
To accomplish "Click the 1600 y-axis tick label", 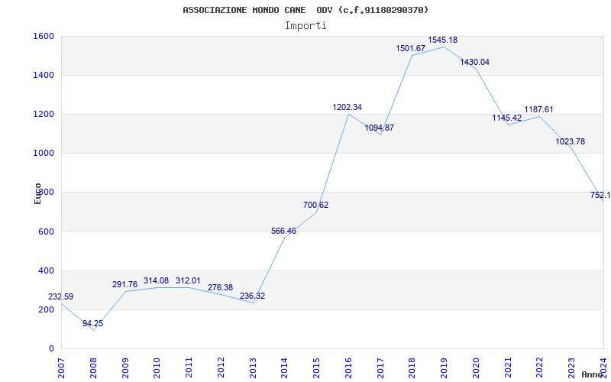I will click(42, 36).
